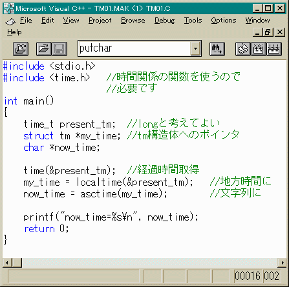The image size is (289, 287).
Task: Click the Compile File toolbar icon
Action: click(x=243, y=49)
